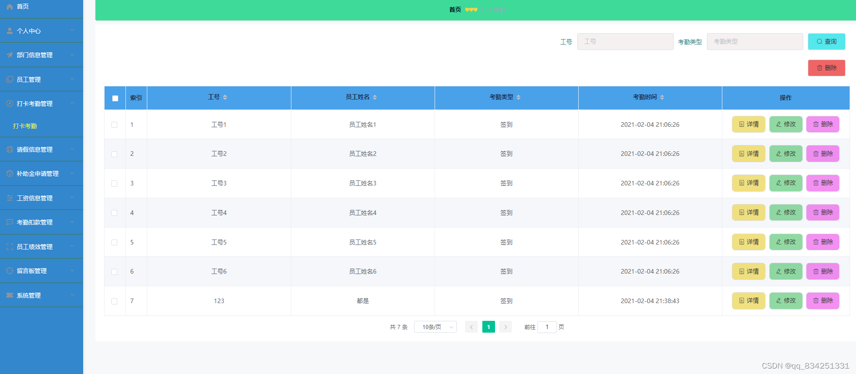
Task: Sort by 考勤时间 column arrows
Action: click(x=662, y=97)
